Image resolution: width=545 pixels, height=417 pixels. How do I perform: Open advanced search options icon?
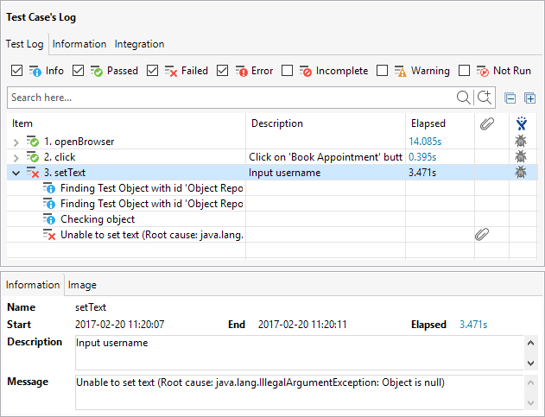coord(485,98)
